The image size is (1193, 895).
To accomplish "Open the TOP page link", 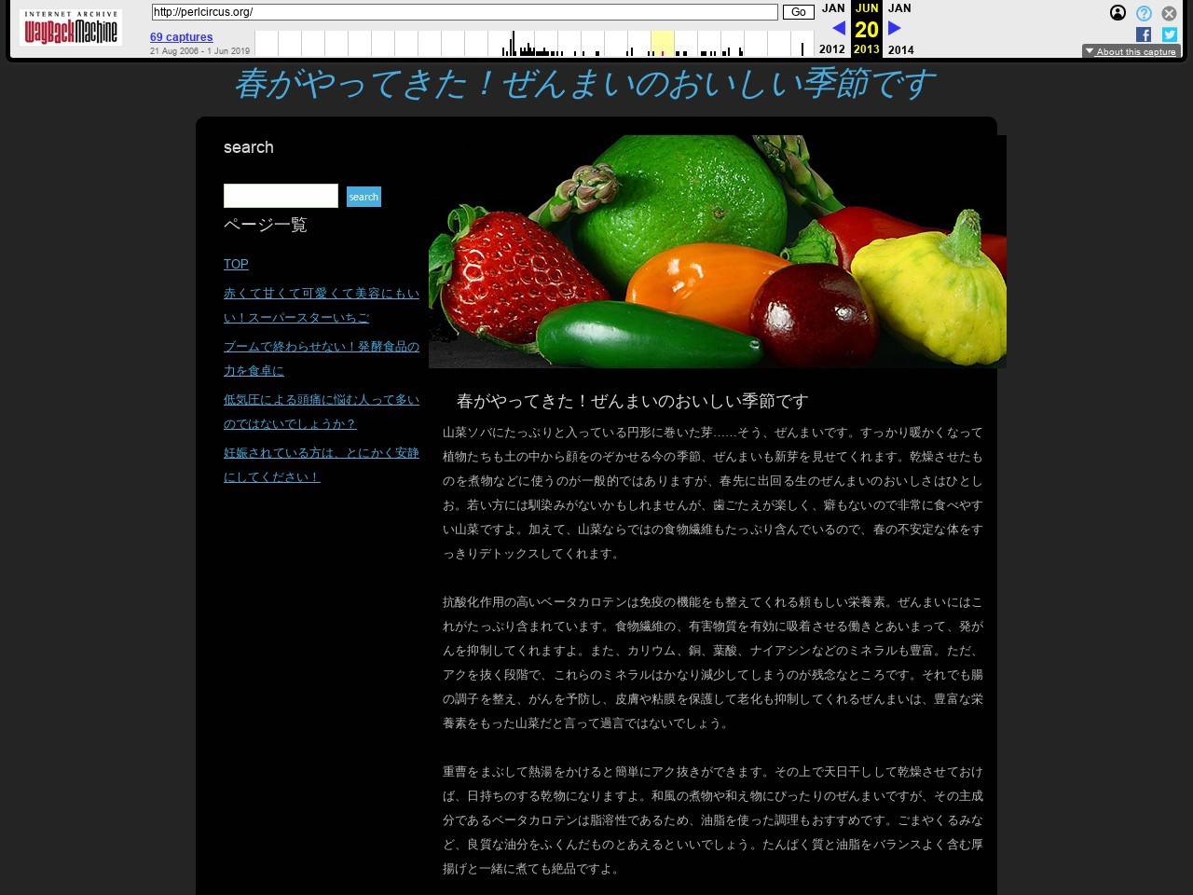I will (235, 264).
